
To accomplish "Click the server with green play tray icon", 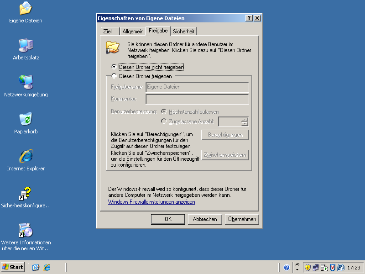I will click(x=324, y=268).
